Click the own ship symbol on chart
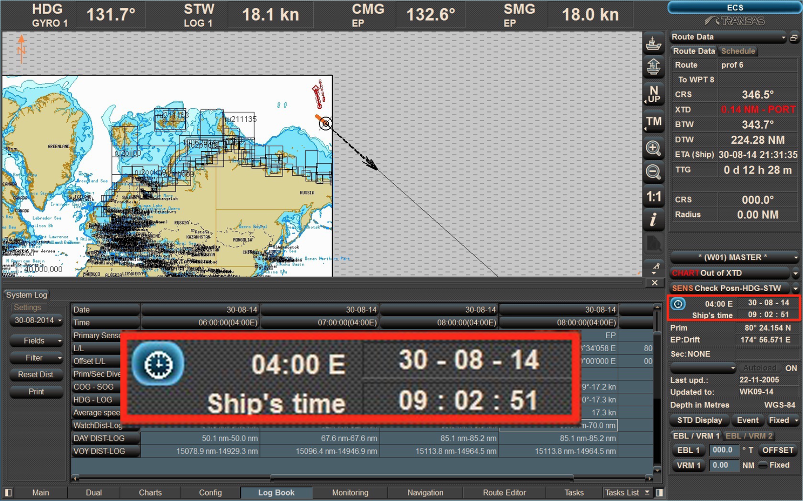The image size is (803, 501). [325, 123]
